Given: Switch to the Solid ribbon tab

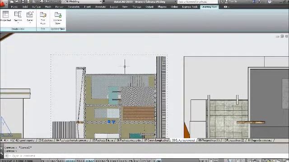Looking at the screenshot, I should pyautogui.click(x=25, y=7).
